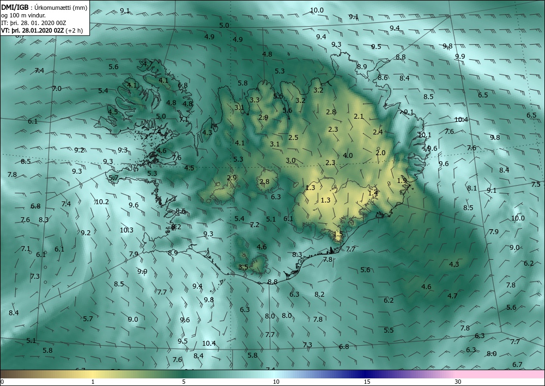
Task: Click the color scale label 30
Action: (458, 382)
